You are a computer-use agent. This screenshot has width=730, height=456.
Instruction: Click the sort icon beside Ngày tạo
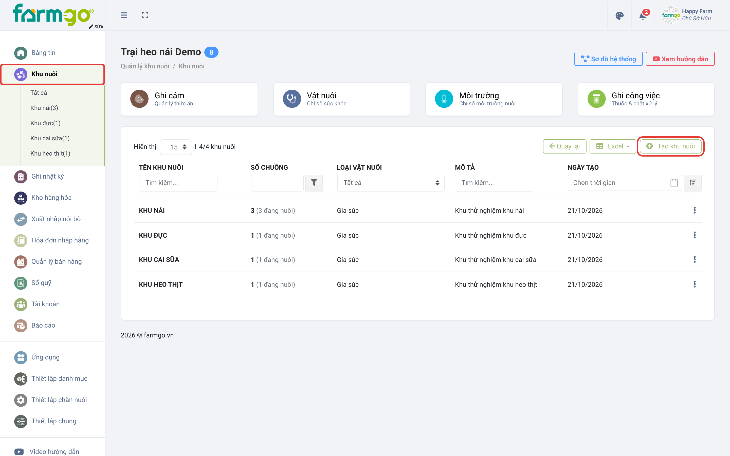pos(692,183)
